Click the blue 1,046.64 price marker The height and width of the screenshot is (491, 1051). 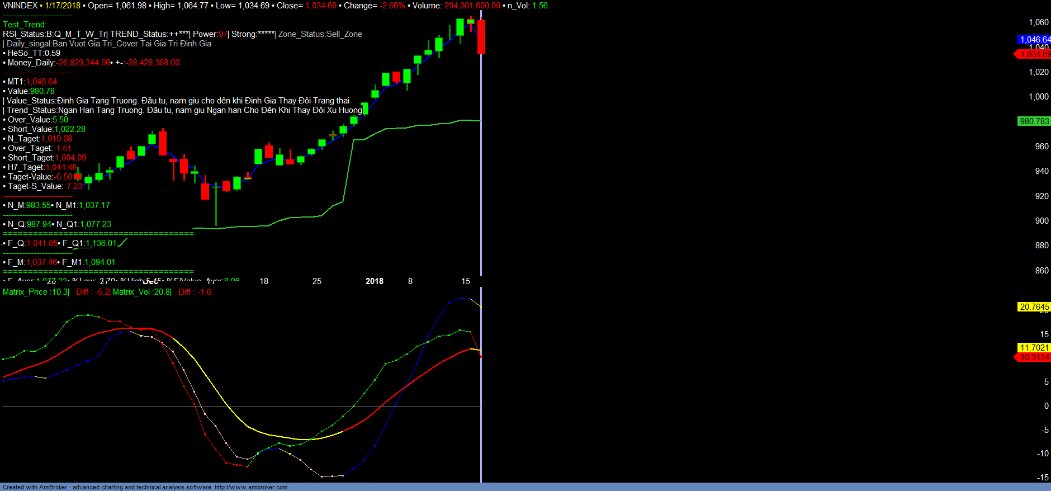(1034, 40)
